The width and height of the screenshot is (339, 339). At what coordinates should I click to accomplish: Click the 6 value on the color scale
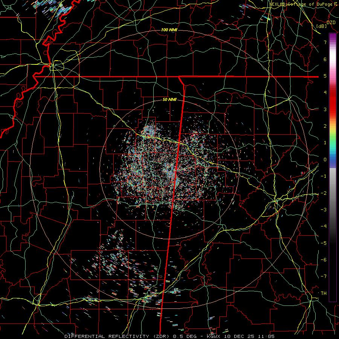pos(325,59)
